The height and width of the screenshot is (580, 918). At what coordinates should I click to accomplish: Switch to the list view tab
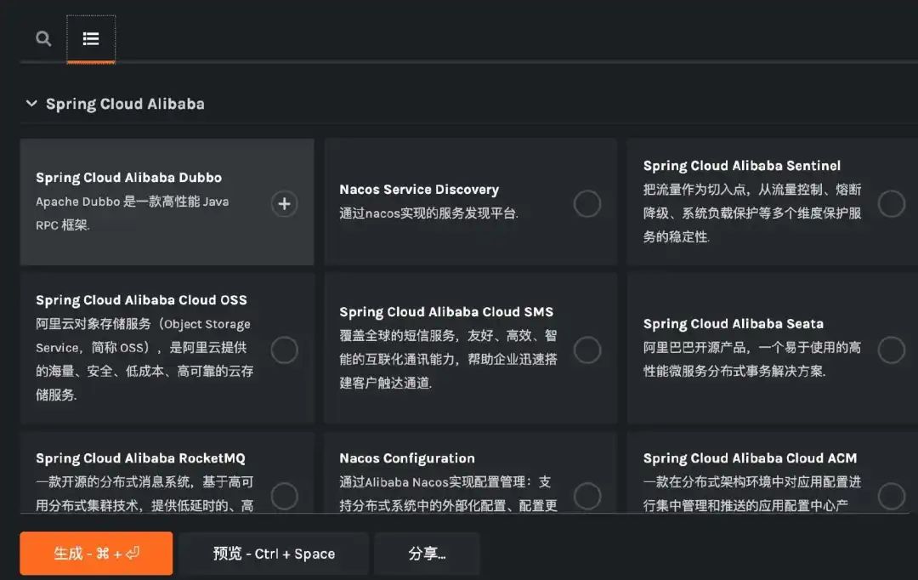91,38
